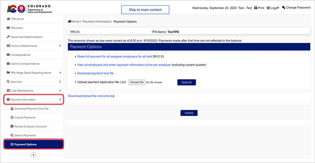
Task: Click the Change Password key icon
Action: [x=284, y=7]
